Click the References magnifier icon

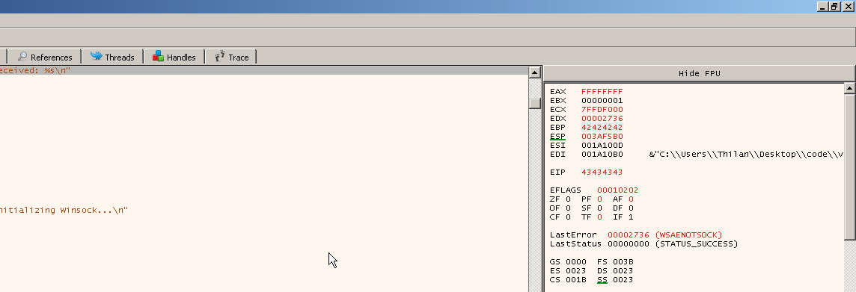22,56
